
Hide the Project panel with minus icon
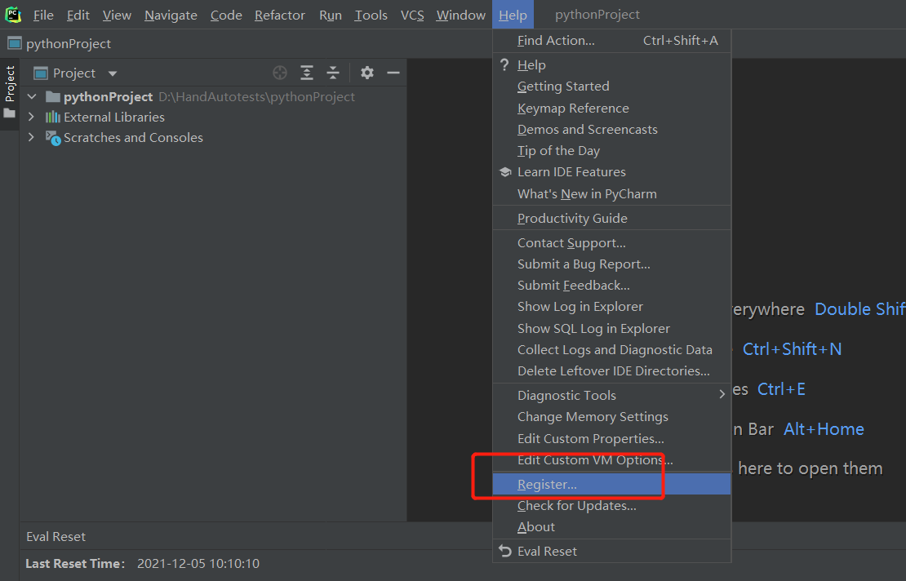click(393, 73)
